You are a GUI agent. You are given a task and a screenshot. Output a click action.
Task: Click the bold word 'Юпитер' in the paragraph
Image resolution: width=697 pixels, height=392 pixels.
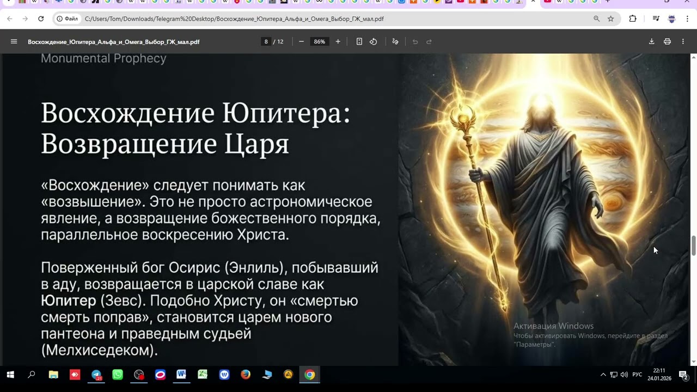click(68, 301)
